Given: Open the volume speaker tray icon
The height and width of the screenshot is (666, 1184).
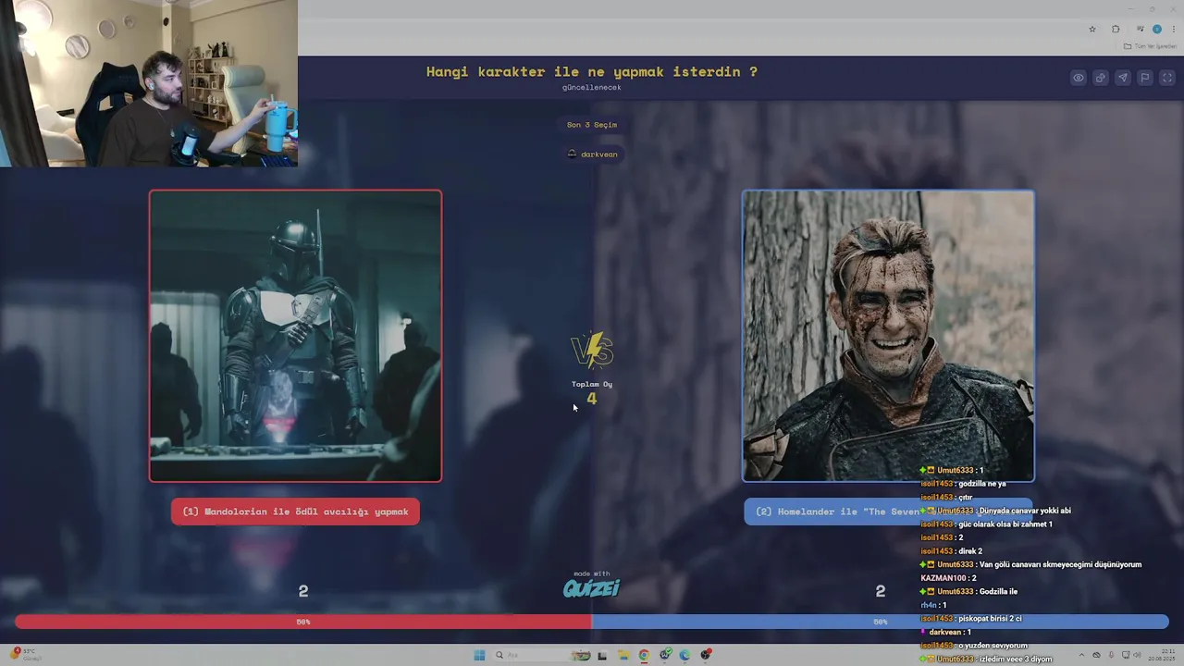Looking at the screenshot, I should (x=1137, y=655).
